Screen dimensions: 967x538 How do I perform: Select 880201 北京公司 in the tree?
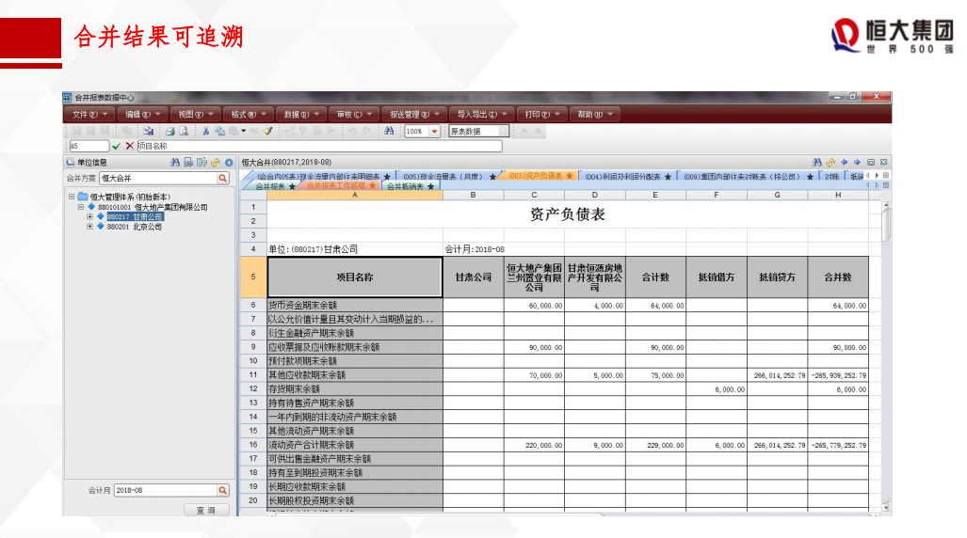134,227
